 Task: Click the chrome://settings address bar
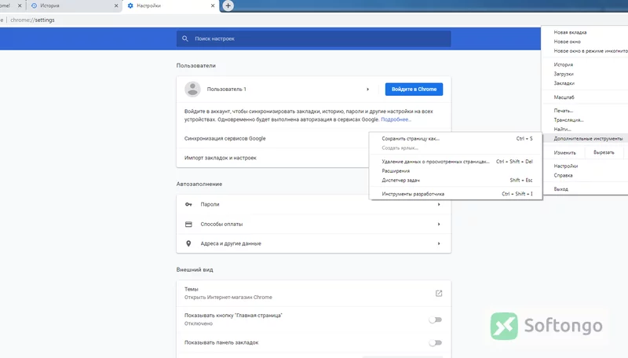click(x=32, y=20)
